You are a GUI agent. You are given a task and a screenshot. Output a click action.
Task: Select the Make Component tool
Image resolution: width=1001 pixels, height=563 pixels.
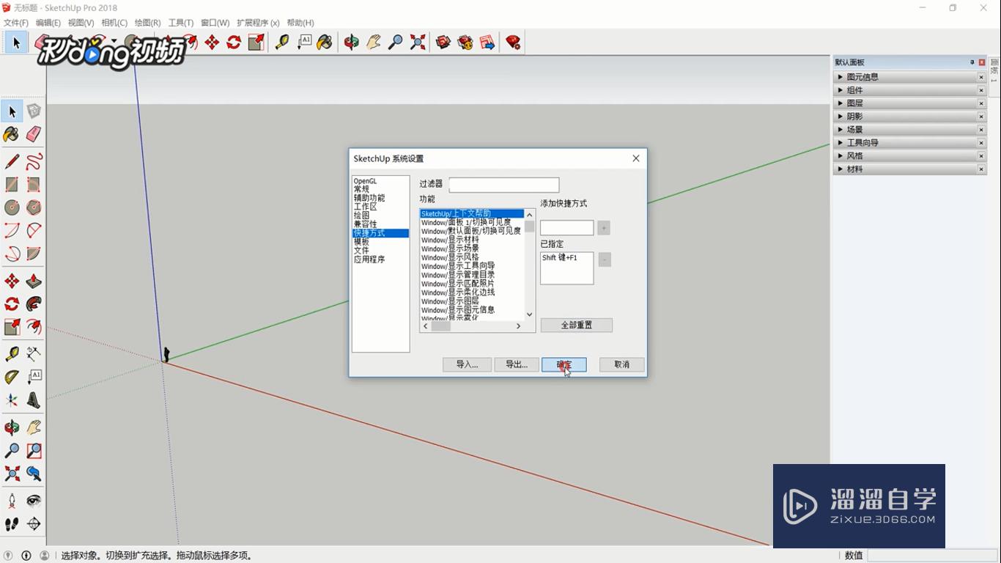tap(34, 111)
